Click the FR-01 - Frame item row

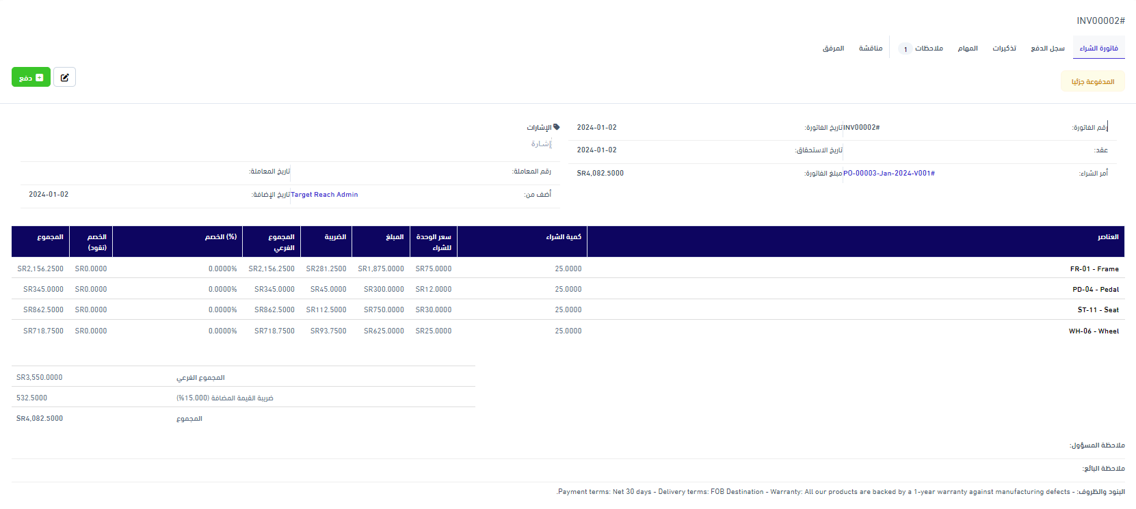(1094, 269)
